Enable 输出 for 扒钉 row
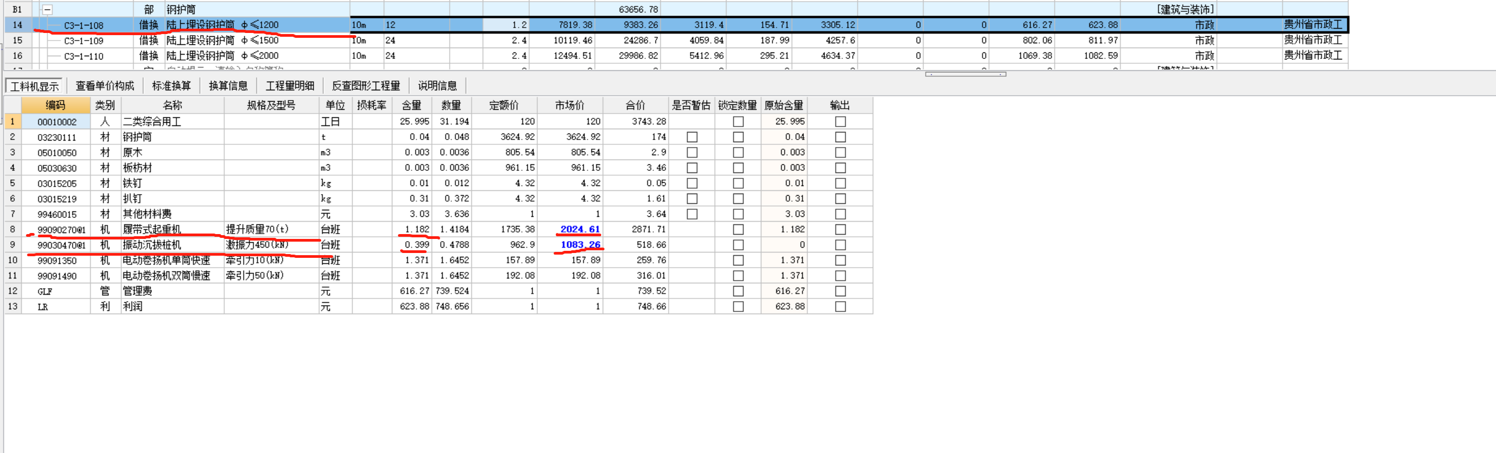Viewport: 1496px width, 453px height. click(840, 198)
